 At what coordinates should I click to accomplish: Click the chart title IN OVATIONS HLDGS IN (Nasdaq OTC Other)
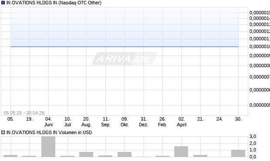(x=54, y=3)
